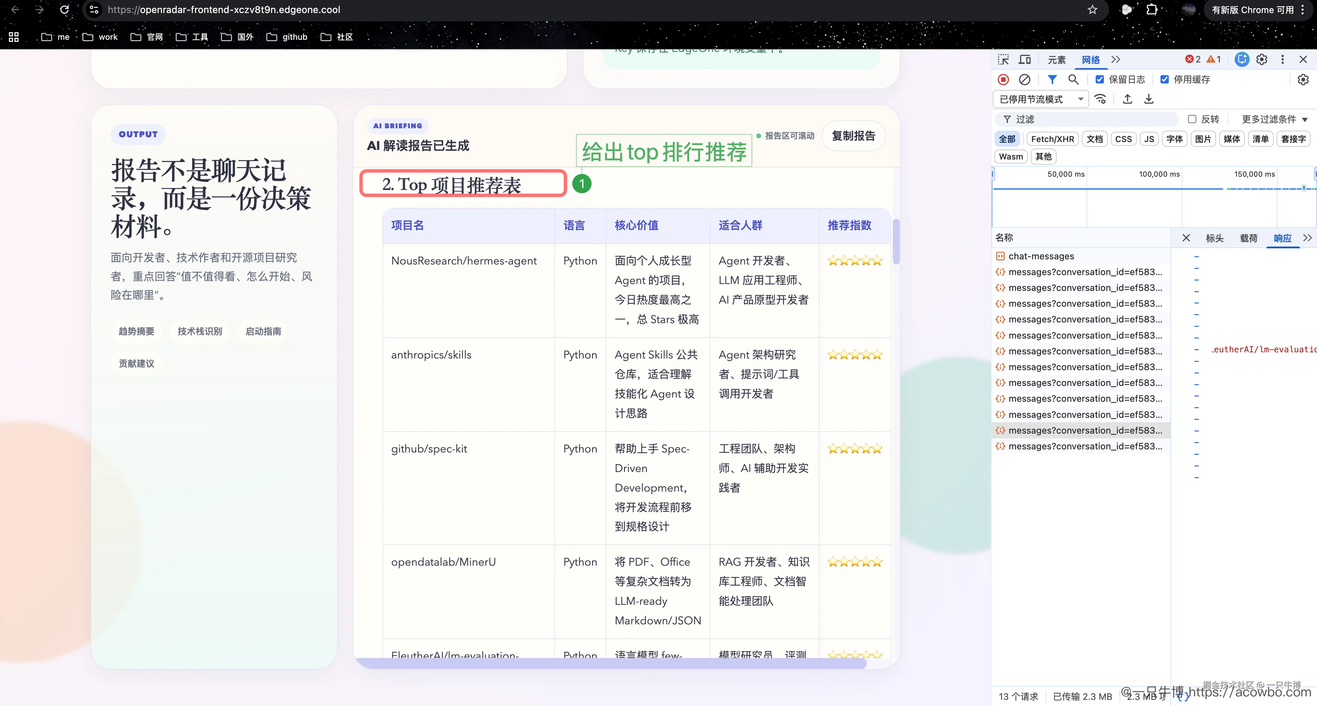Expand more DevTools panels chevron

[1116, 60]
